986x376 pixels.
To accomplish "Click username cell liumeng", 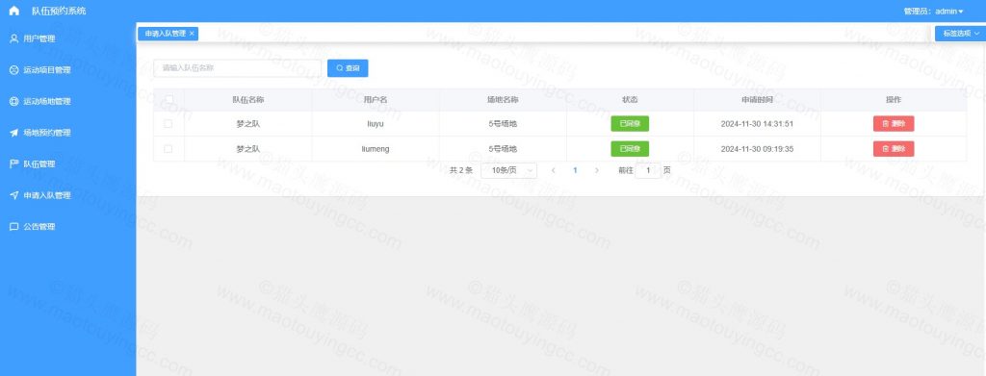I will coord(376,149).
